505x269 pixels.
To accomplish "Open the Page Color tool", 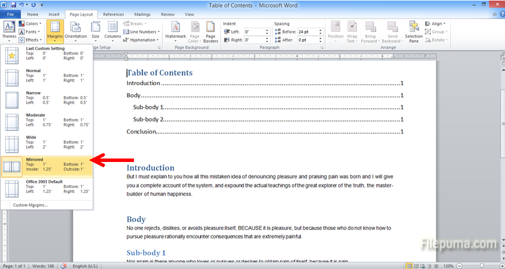I will 194,31.
